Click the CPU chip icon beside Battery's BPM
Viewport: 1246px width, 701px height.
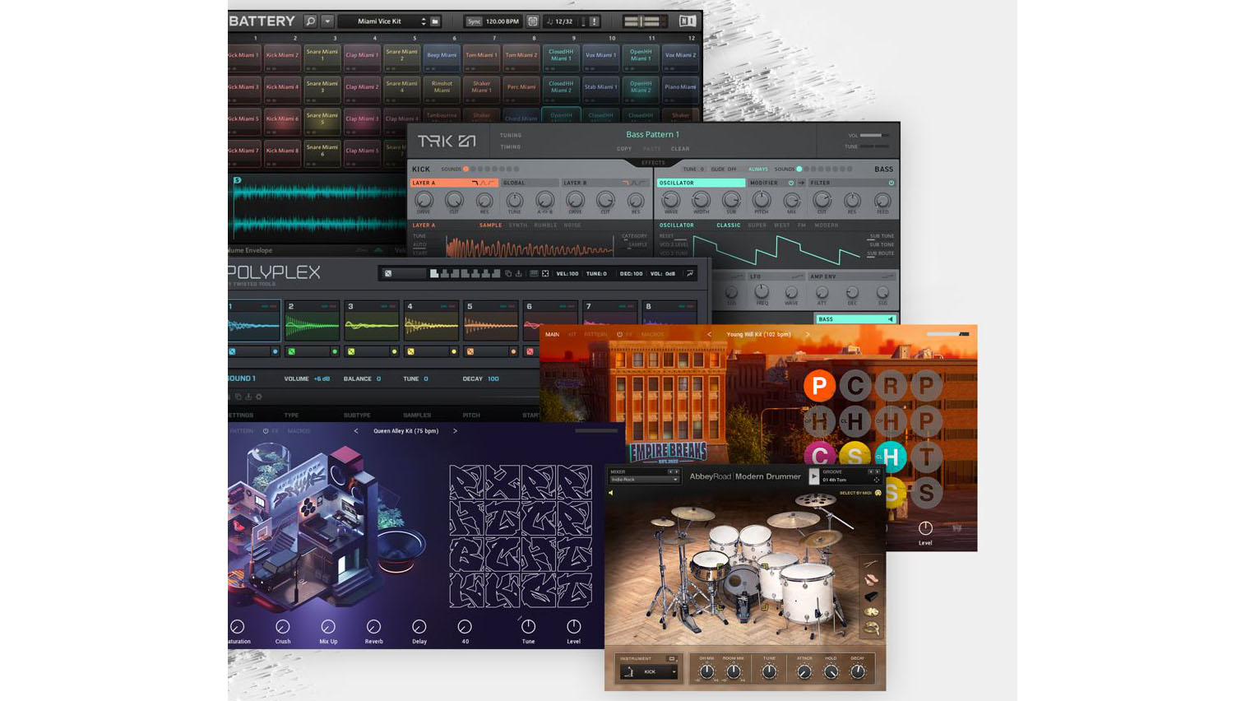[x=533, y=21]
